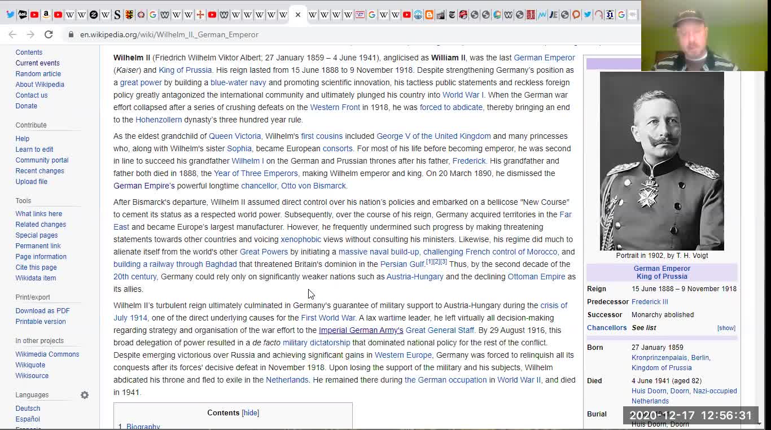Open the tab with the black Z favicon
This screenshot has height=430, width=771.
click(94, 15)
